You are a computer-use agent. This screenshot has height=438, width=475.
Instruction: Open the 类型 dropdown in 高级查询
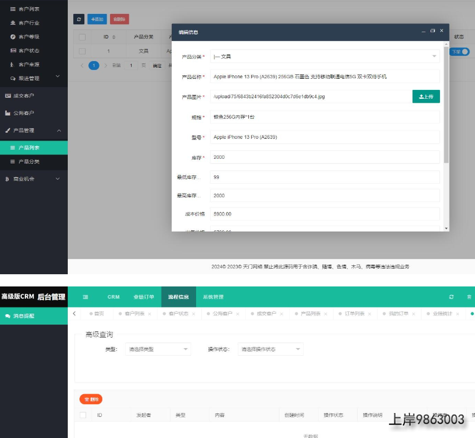click(x=158, y=349)
